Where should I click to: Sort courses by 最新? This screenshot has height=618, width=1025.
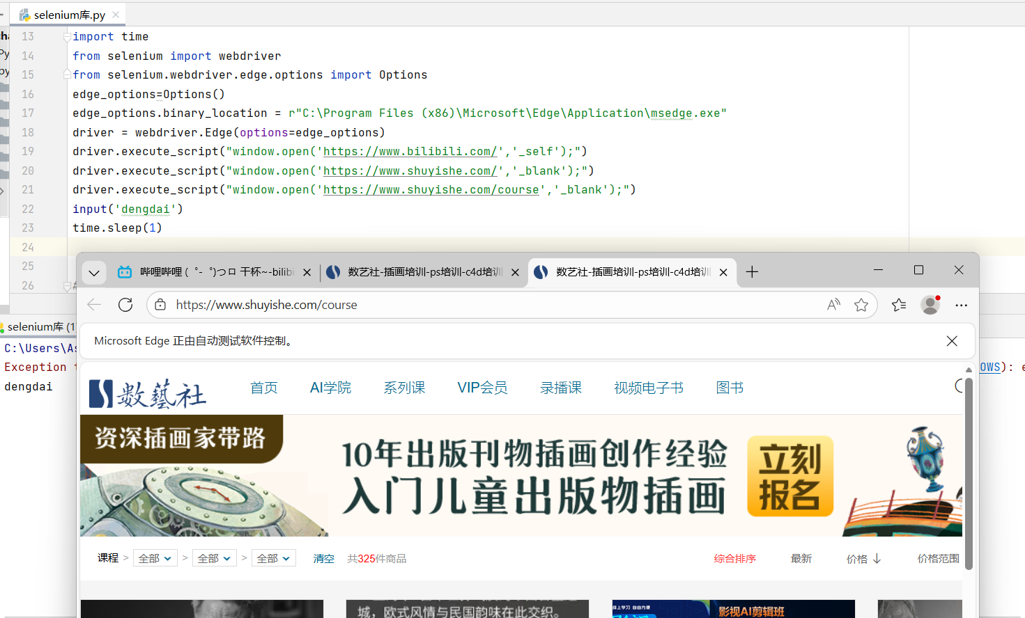pos(801,559)
